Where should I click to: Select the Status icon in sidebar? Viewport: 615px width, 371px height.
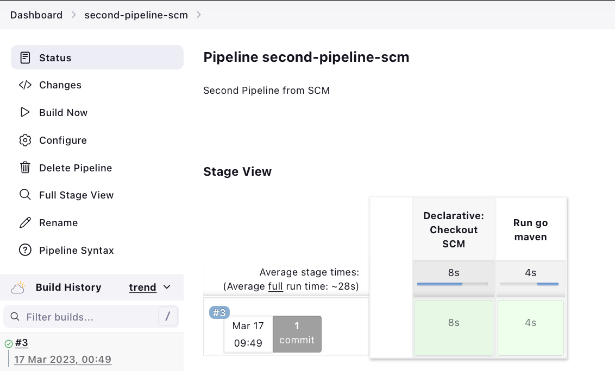click(25, 57)
